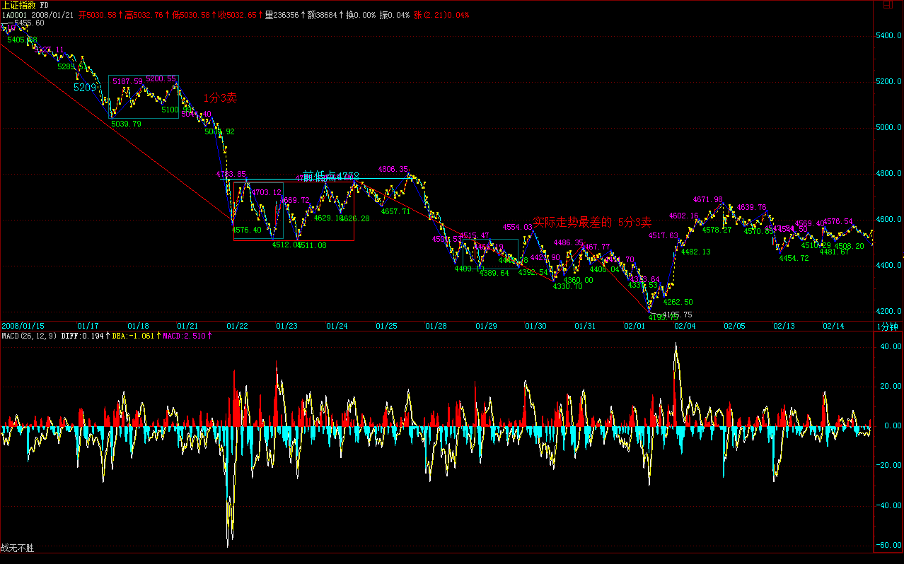Click the 4808.35 high price label
The width and height of the screenshot is (904, 564).
(393, 170)
